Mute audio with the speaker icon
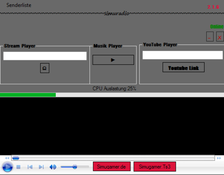 53,167
